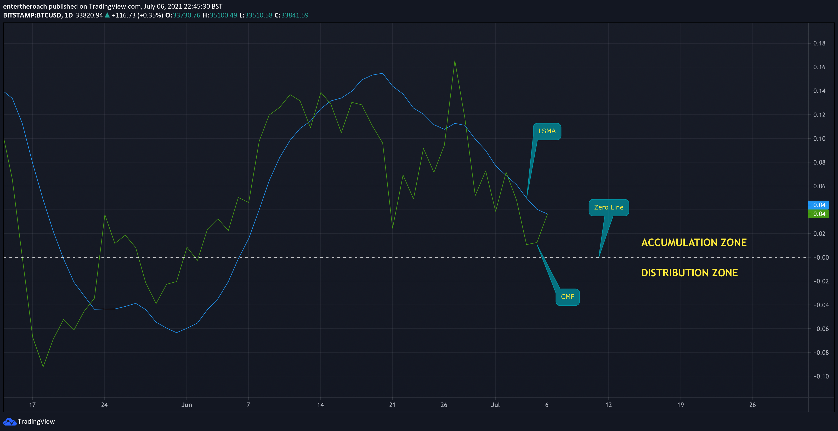Select the LSMA callout label
838x431 pixels.
tap(547, 131)
